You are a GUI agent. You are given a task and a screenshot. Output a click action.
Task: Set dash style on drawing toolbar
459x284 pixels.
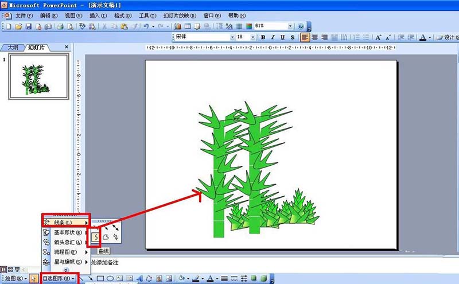pyautogui.click(x=234, y=278)
